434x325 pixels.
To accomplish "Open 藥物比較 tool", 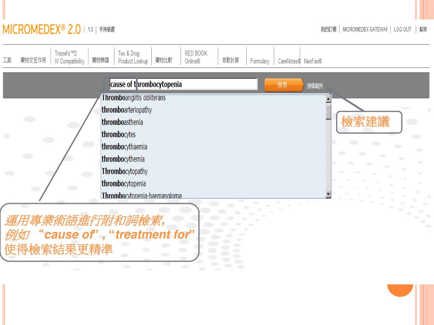I will 164,60.
